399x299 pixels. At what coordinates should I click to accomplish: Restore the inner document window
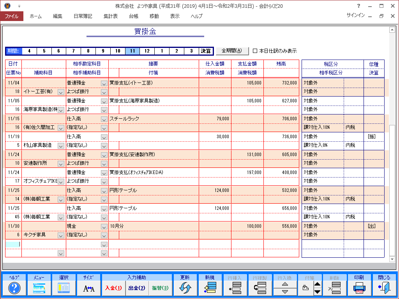point(381,16)
